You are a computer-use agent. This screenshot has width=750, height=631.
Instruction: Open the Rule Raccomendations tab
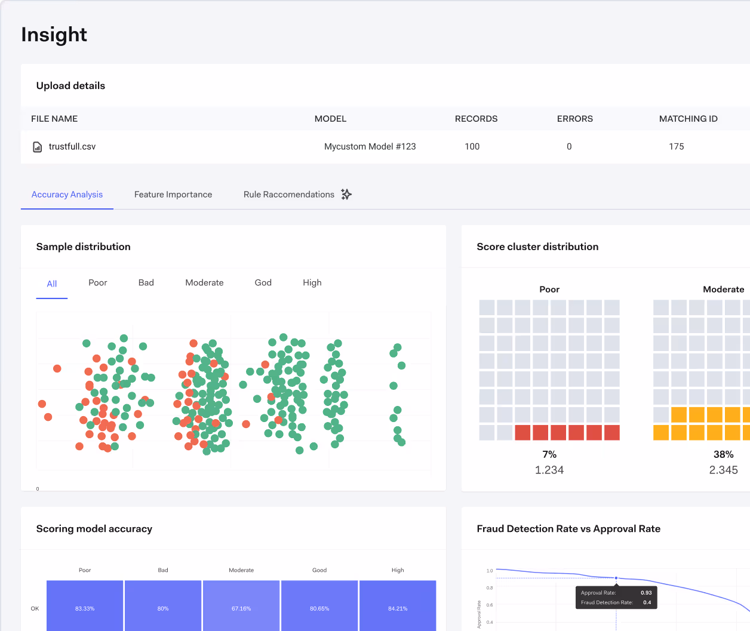[x=288, y=194]
